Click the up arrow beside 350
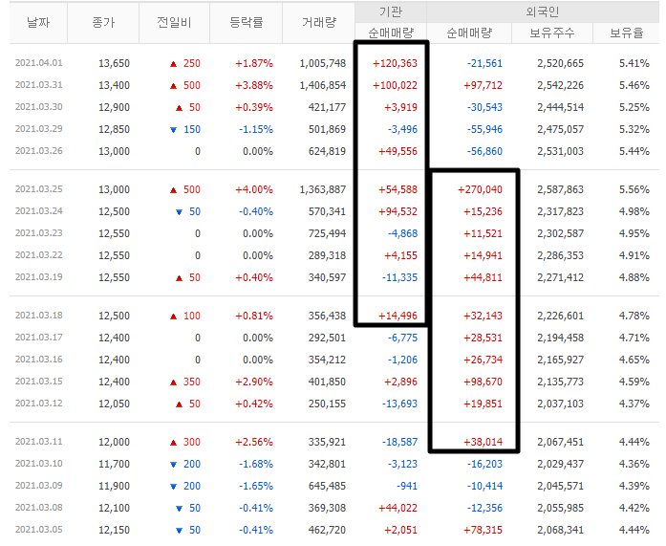Image resolution: width=666 pixels, height=546 pixels. [173, 382]
